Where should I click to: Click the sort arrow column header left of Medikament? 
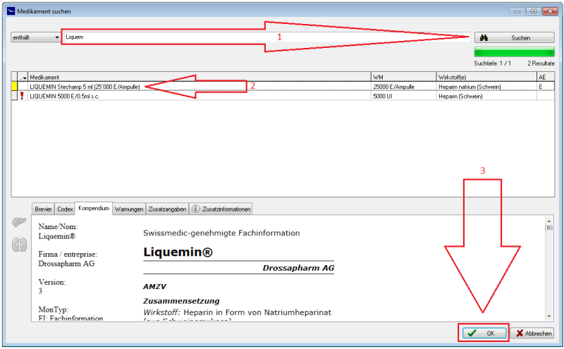23,77
